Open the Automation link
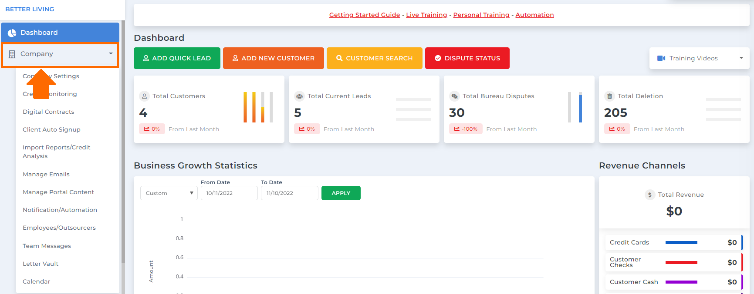 (x=534, y=15)
